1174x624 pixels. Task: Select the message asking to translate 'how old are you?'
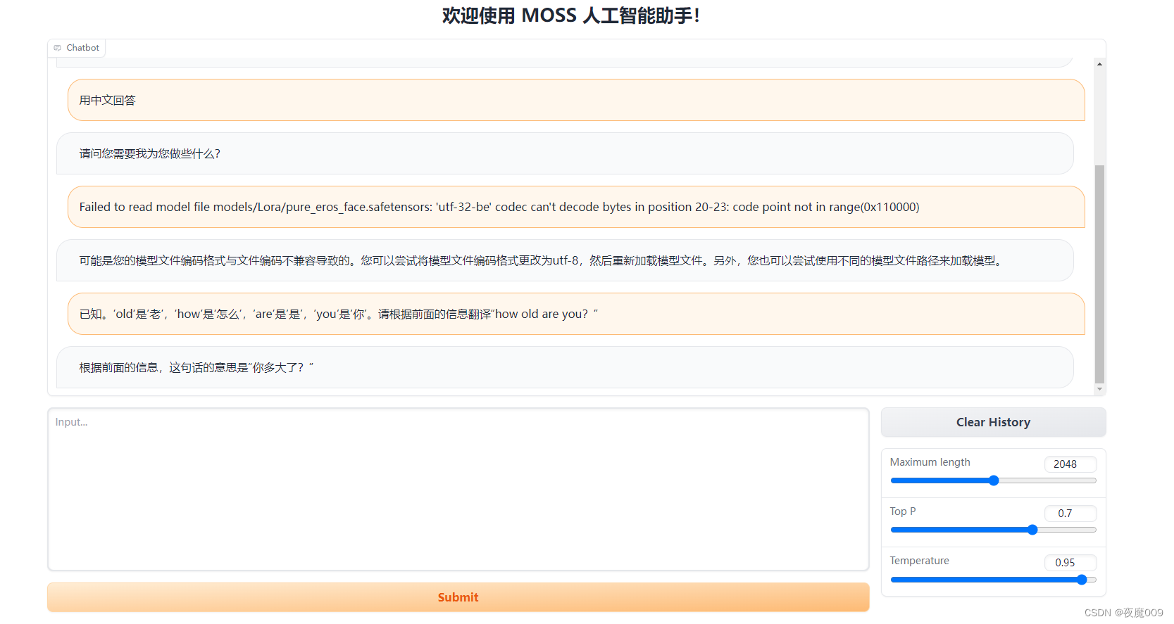coord(576,314)
